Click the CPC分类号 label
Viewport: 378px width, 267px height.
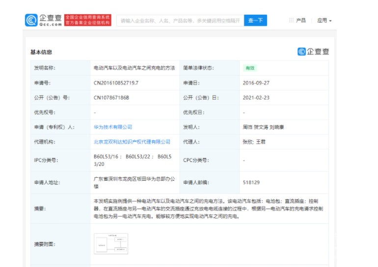click(196, 160)
